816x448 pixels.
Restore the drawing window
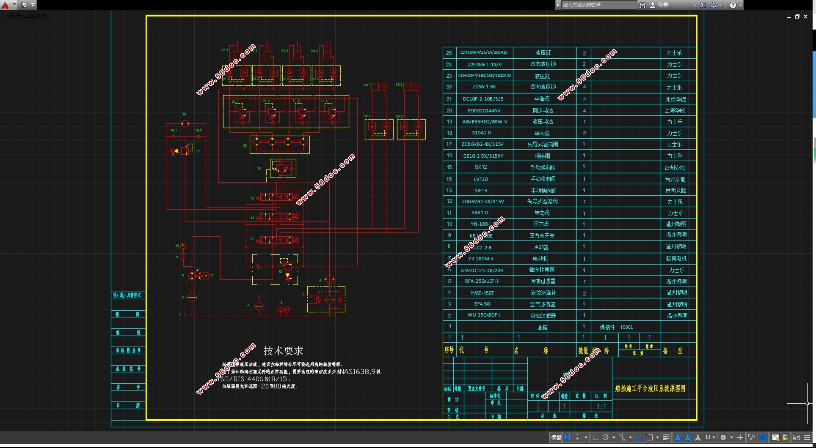[x=797, y=16]
